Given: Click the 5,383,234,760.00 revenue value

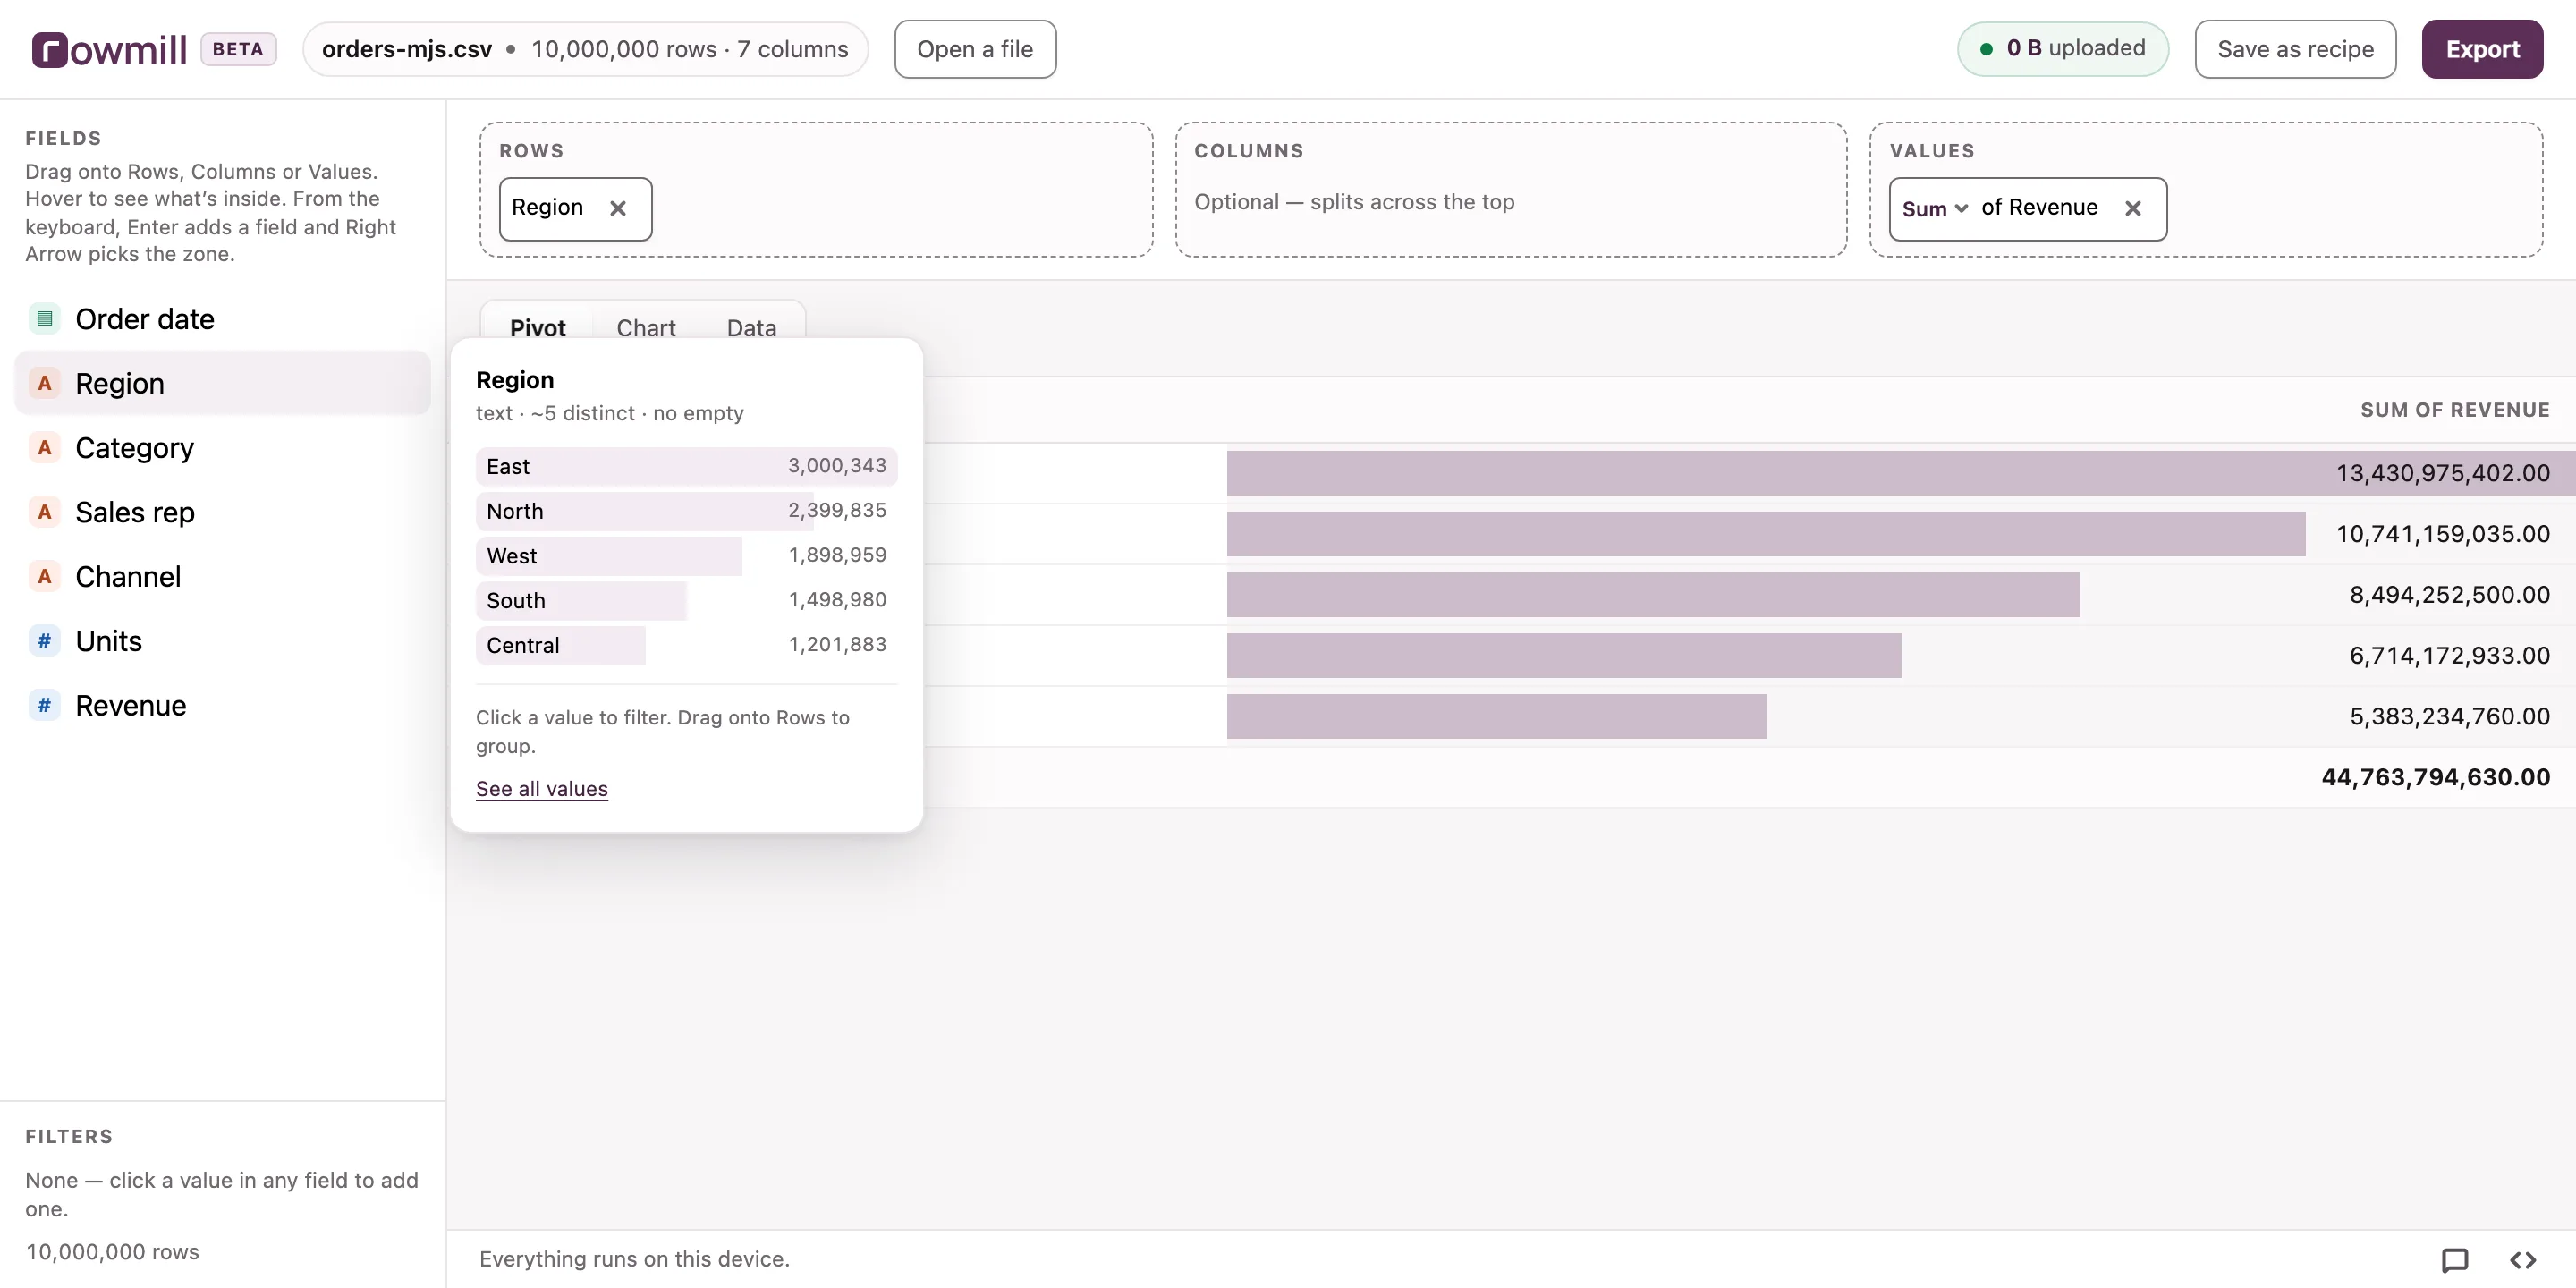Looking at the screenshot, I should click(2449, 717).
